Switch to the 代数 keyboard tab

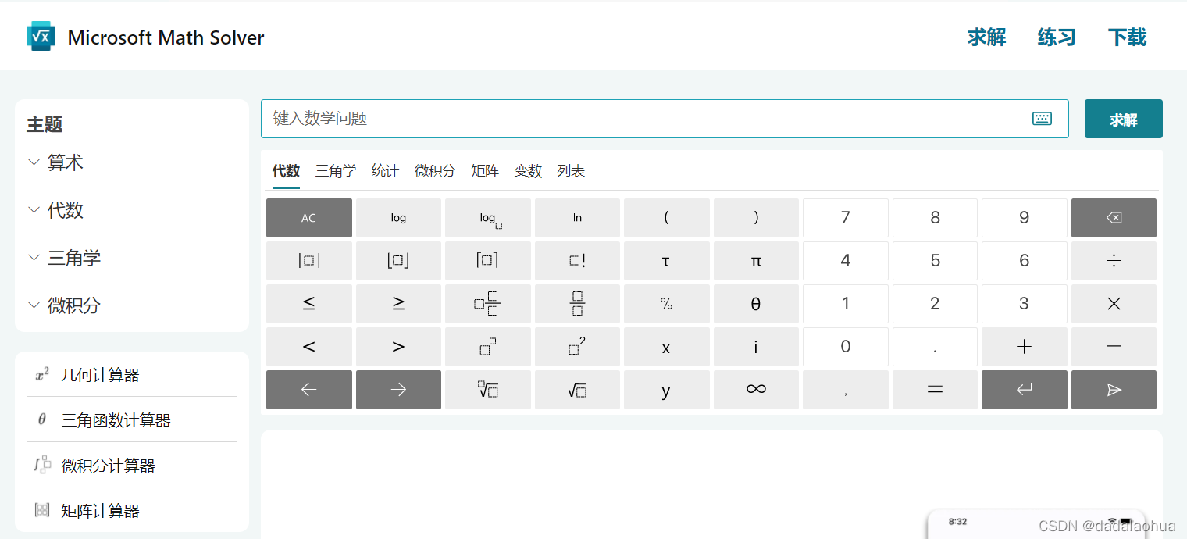286,171
